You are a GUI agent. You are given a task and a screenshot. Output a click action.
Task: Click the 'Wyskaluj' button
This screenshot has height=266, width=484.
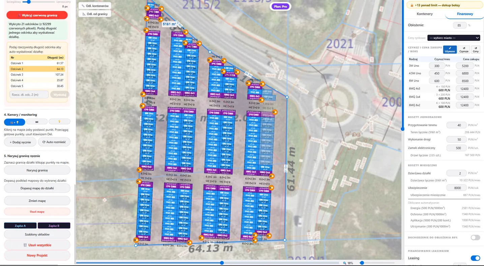pyautogui.click(x=60, y=95)
